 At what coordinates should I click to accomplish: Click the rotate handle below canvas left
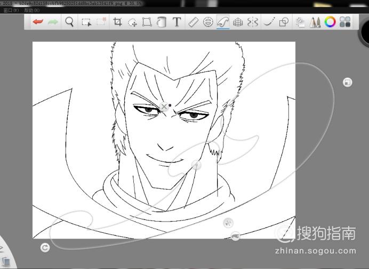(x=45, y=248)
